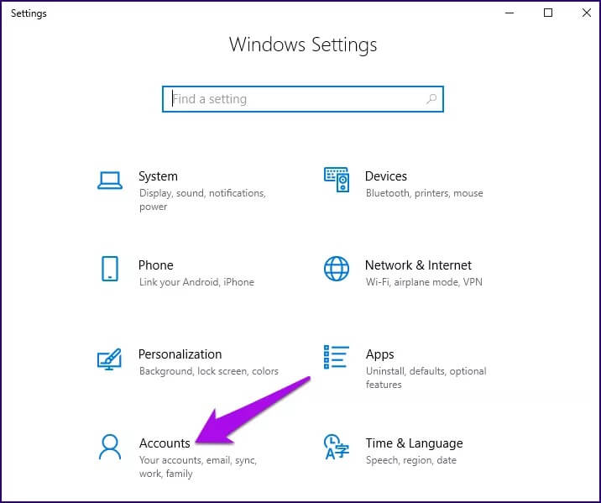Click the Personalization paintbrush icon
This screenshot has height=503, width=601.
[x=109, y=359]
